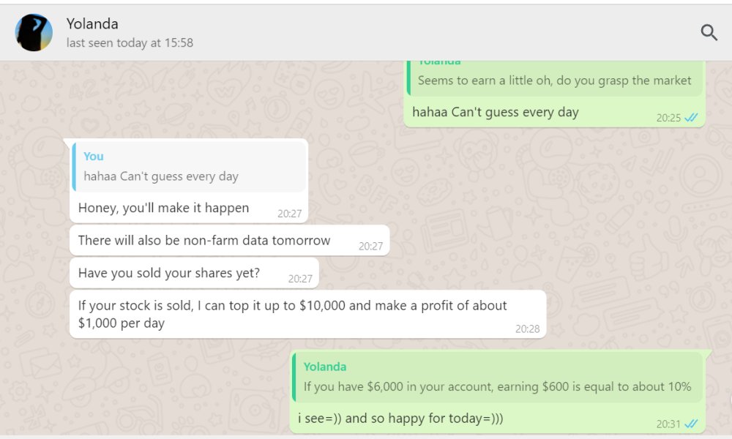Jump to quoted "Seems to earn a little" message
Image resolution: width=732 pixels, height=439 pixels.
point(555,78)
